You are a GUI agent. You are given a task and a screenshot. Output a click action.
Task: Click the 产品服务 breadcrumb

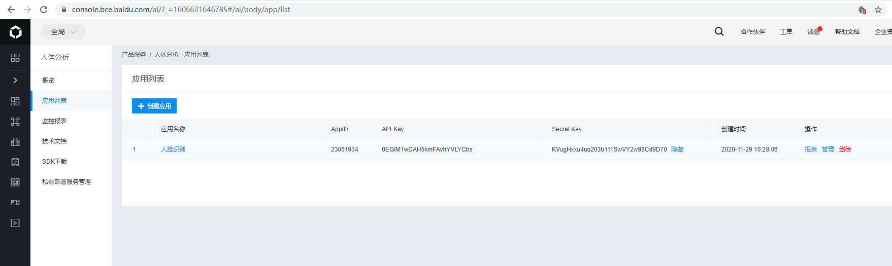click(x=134, y=54)
